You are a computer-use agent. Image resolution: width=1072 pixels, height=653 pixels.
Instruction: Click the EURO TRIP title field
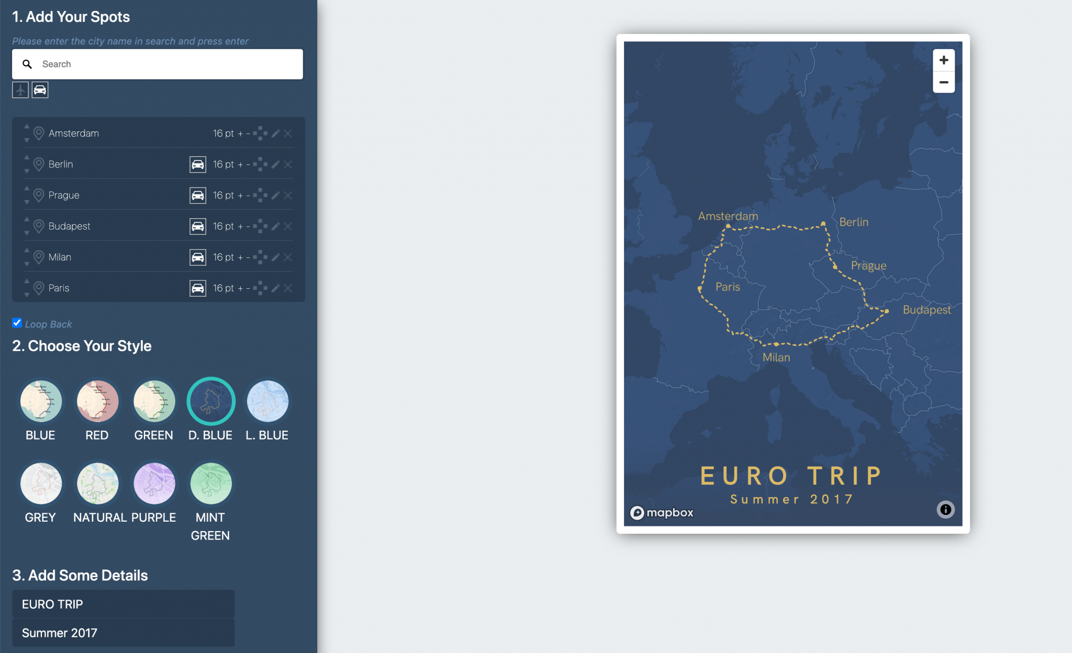tap(124, 604)
